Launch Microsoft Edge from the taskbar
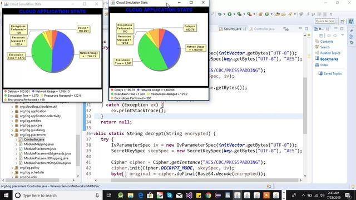 pos(140,195)
